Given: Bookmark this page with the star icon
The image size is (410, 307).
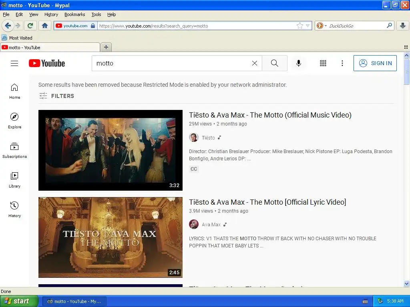Looking at the screenshot, I should tap(299, 26).
